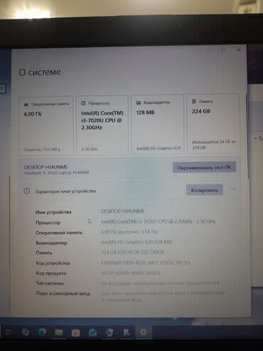
Task: Click the RAM chip icon in the memory card
Action: pyautogui.click(x=26, y=105)
